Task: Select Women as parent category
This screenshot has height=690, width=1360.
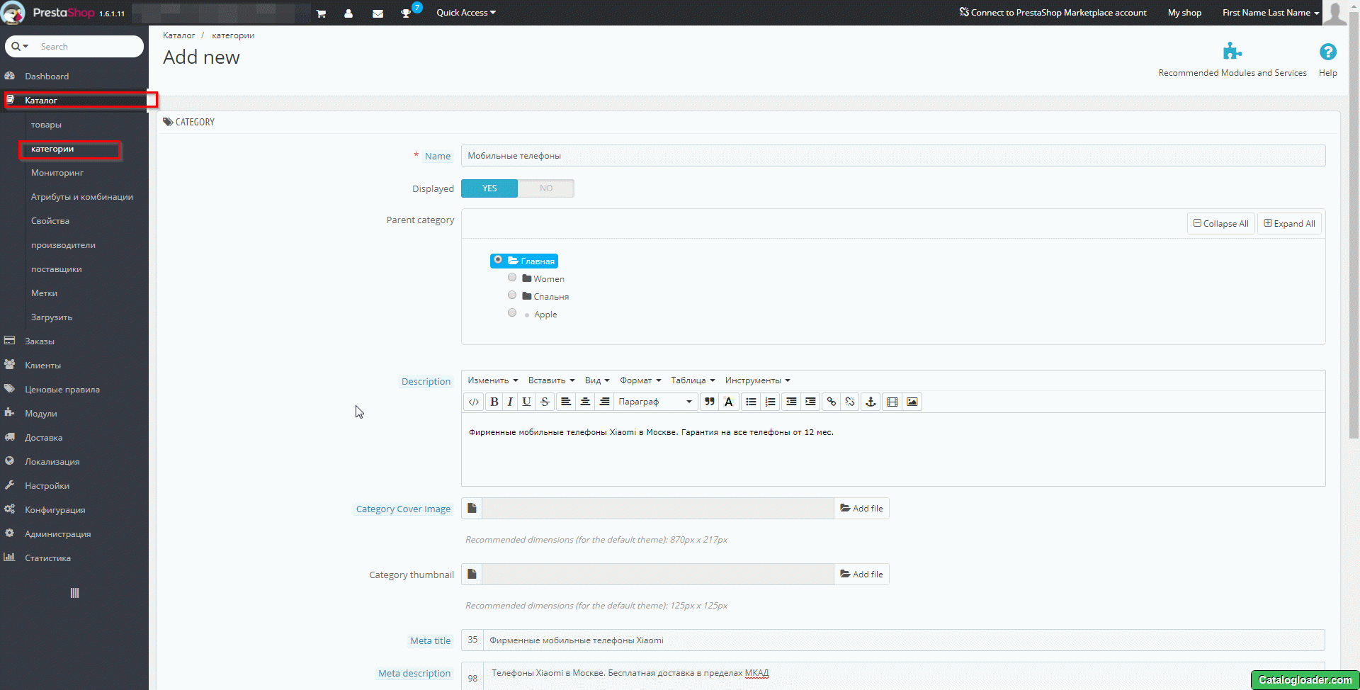Action: point(512,278)
